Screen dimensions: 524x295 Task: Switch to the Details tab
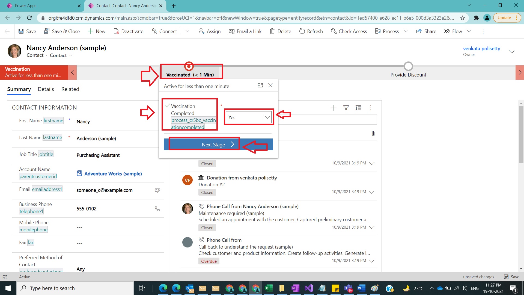pos(46,89)
